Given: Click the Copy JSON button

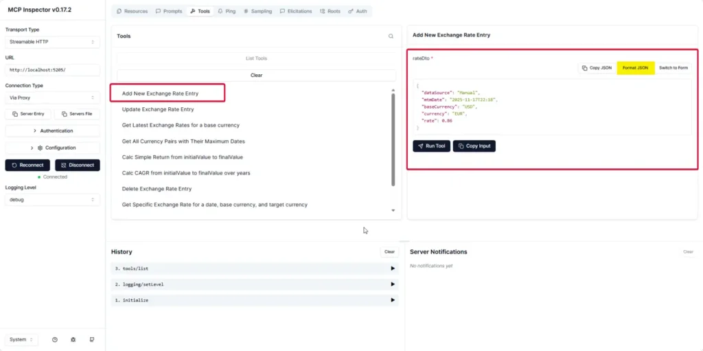Looking at the screenshot, I should (x=596, y=68).
